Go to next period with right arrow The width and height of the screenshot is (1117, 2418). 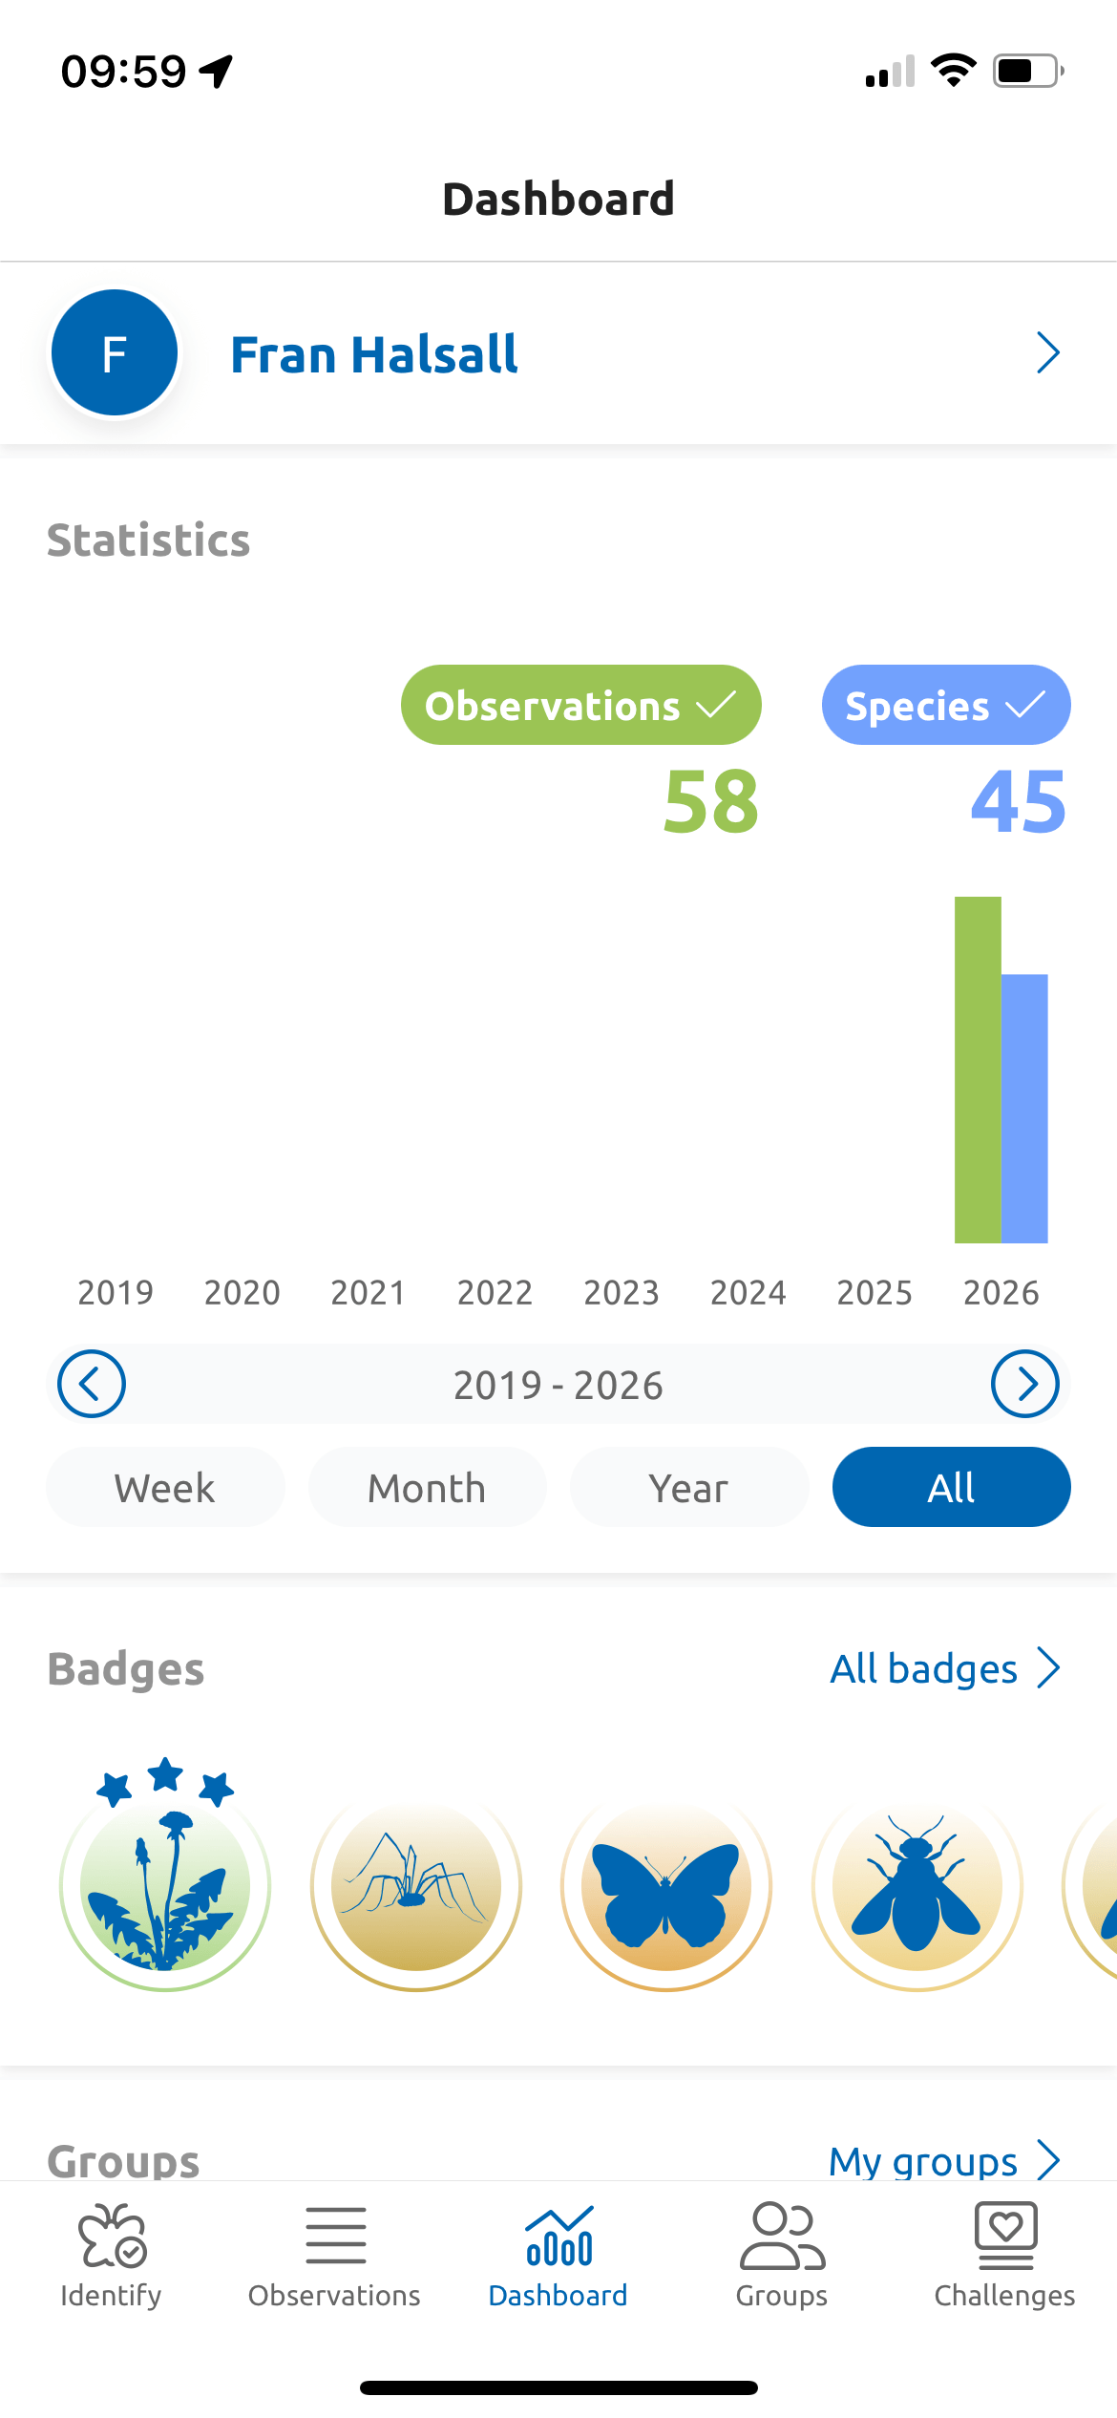[1025, 1384]
